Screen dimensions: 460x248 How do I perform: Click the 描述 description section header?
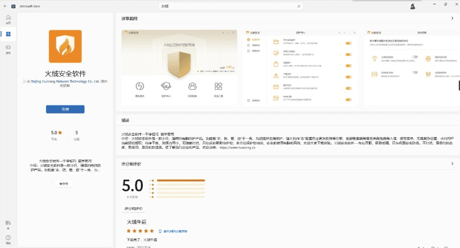(125, 120)
